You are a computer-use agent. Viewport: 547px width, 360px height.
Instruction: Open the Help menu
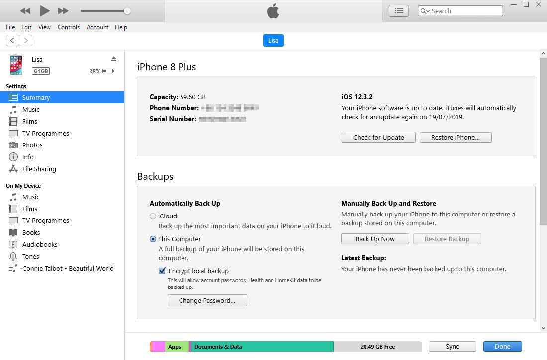121,27
